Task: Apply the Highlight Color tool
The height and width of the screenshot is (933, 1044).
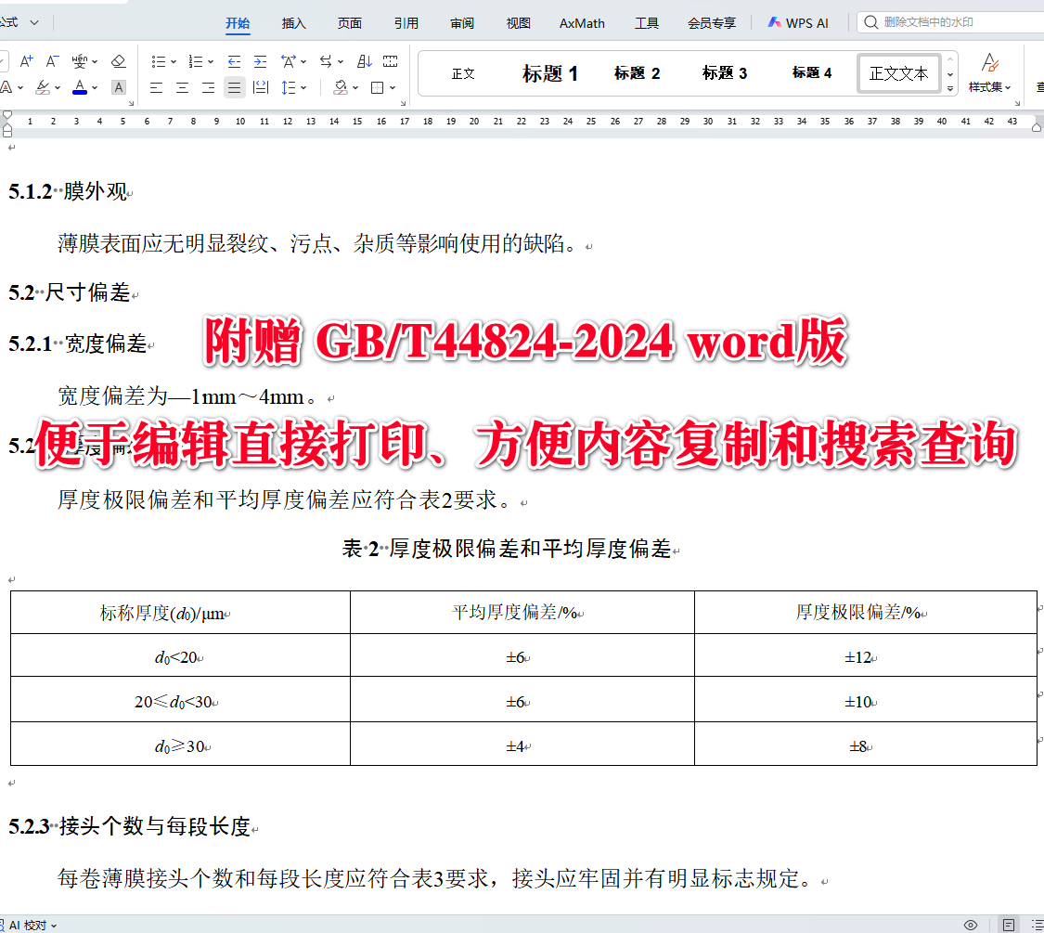Action: pyautogui.click(x=44, y=86)
